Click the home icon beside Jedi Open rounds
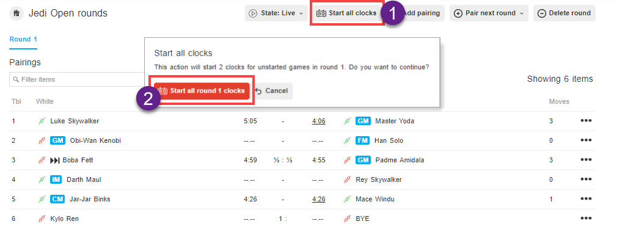 coord(16,13)
